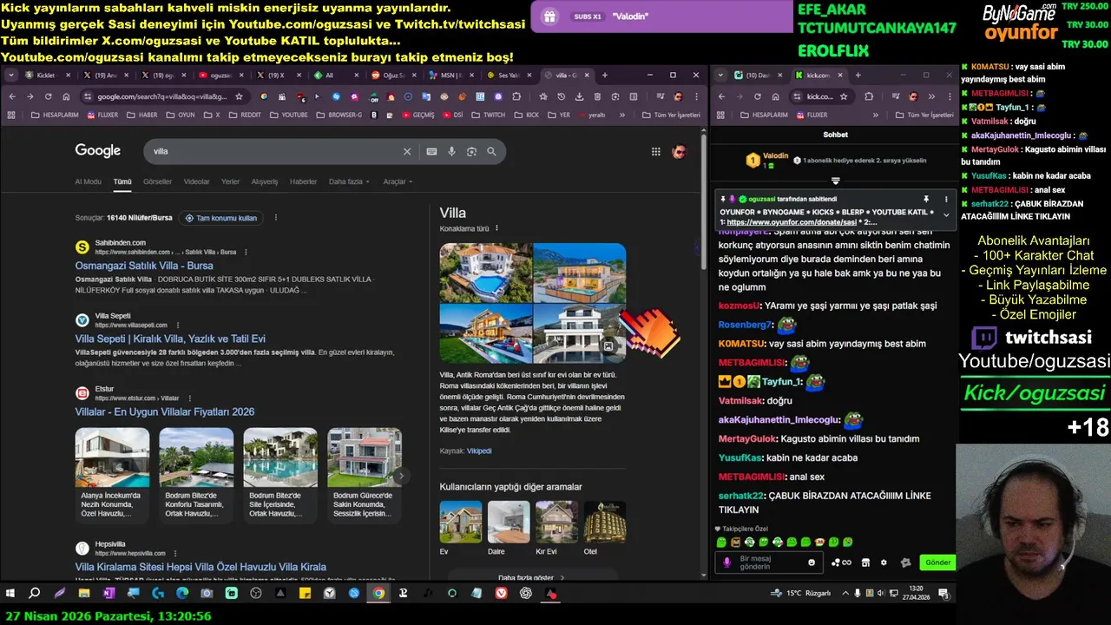Open Kick shop icon beside gear
1111x625 pixels.
point(865,562)
